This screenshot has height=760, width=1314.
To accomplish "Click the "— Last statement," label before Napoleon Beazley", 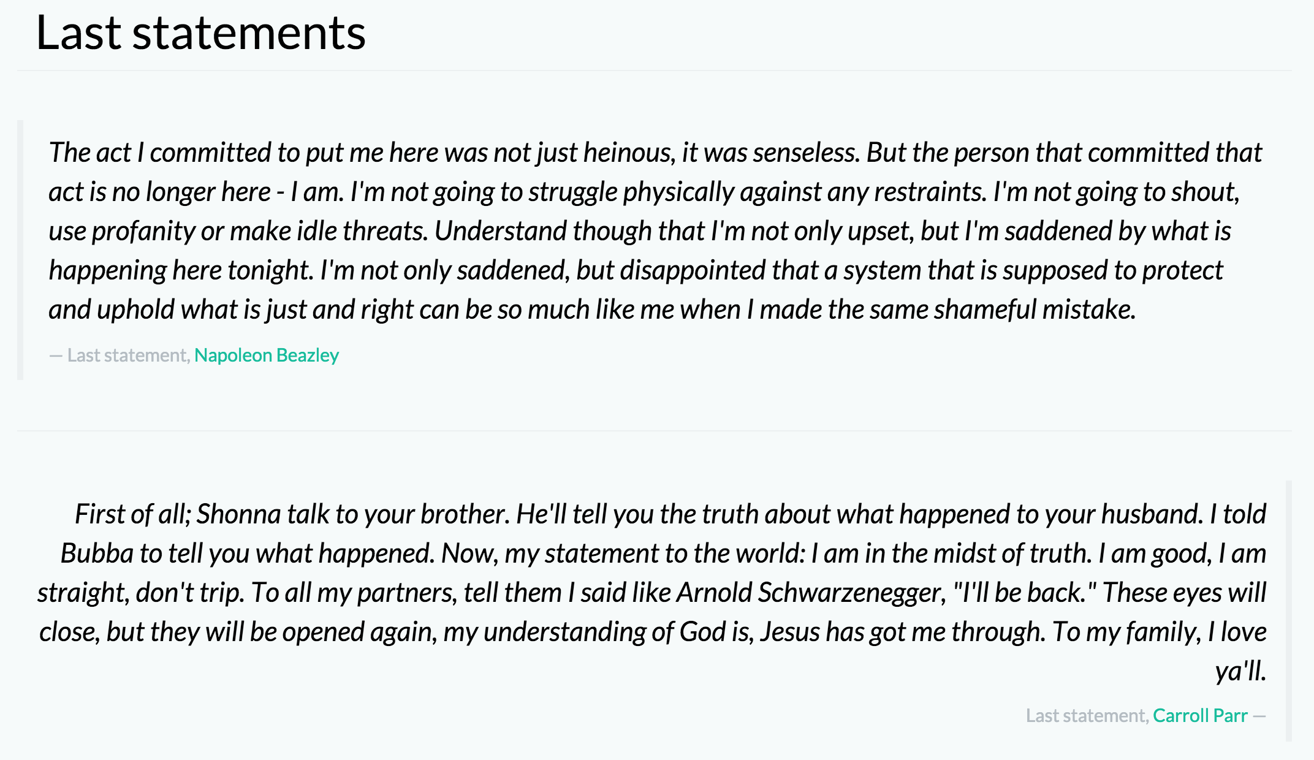I will (120, 355).
